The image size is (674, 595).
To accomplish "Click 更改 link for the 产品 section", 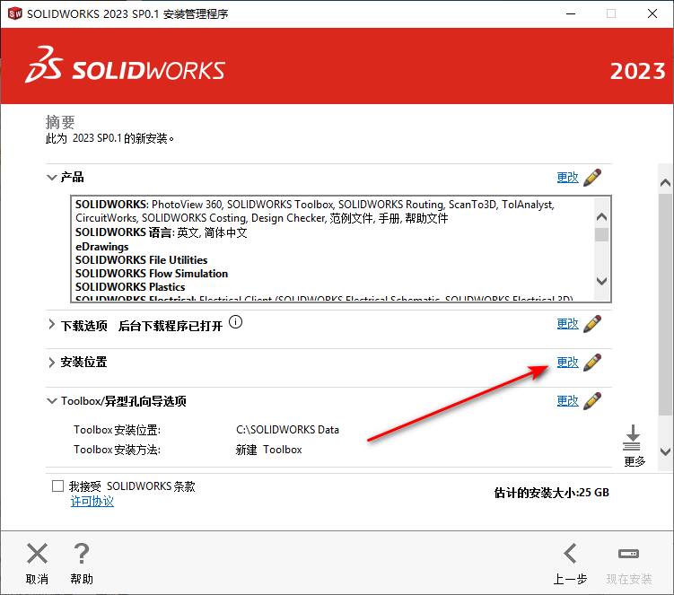I will point(567,177).
